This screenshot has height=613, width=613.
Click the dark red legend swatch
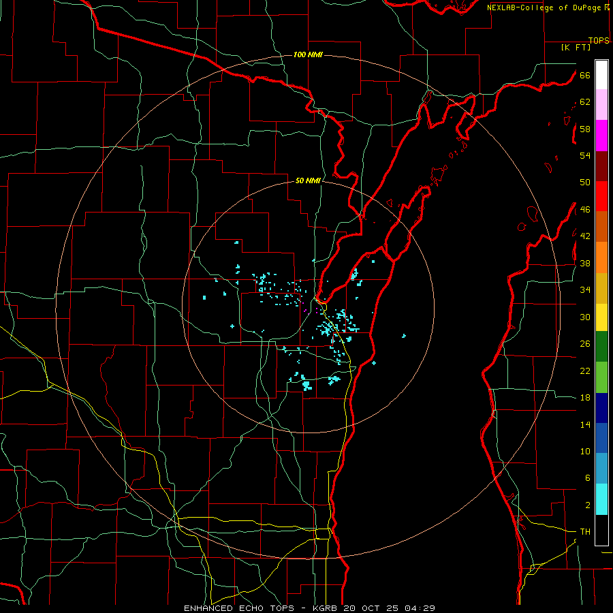pyautogui.click(x=601, y=167)
